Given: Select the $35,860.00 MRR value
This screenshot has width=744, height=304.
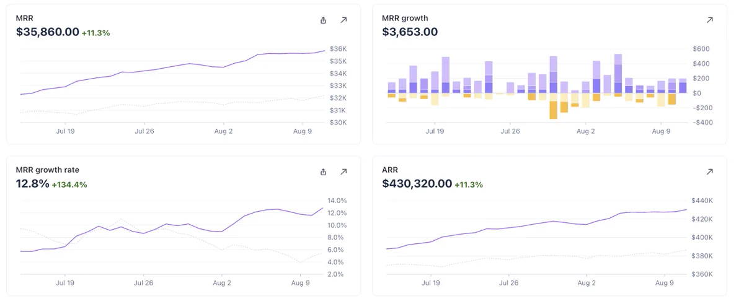Looking at the screenshot, I should pyautogui.click(x=47, y=32).
